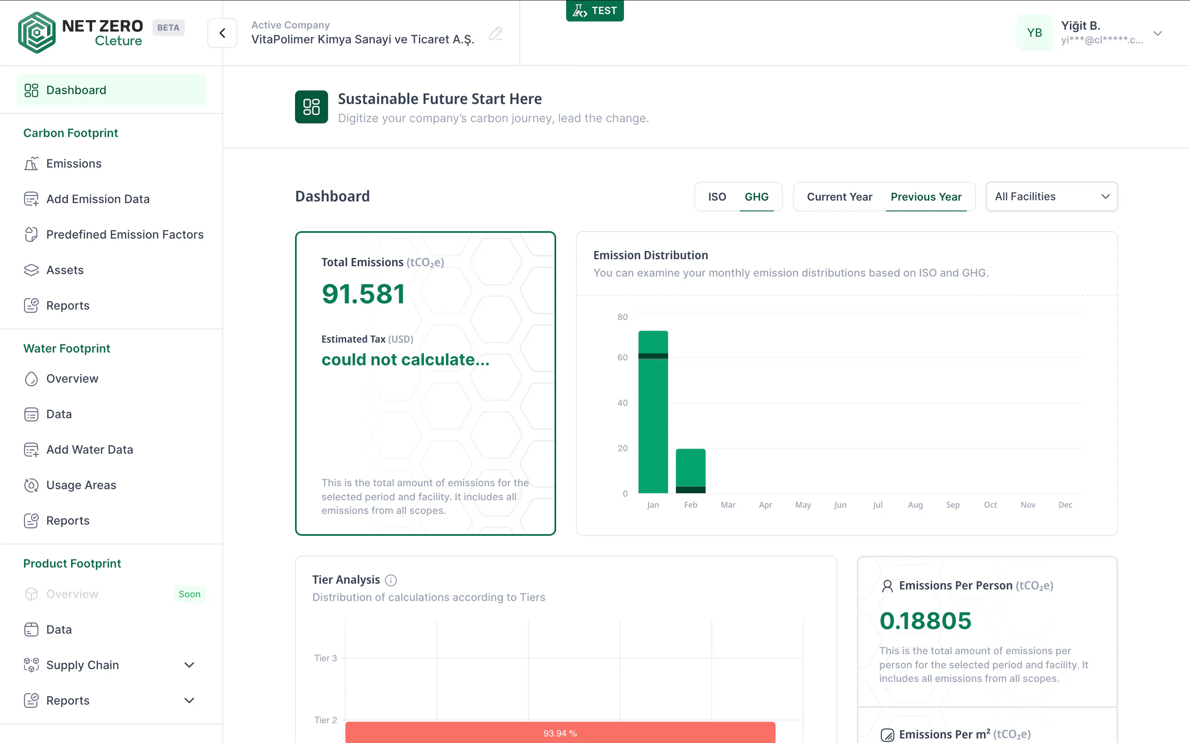
Task: Click the Add Water Data icon
Action: pos(31,450)
